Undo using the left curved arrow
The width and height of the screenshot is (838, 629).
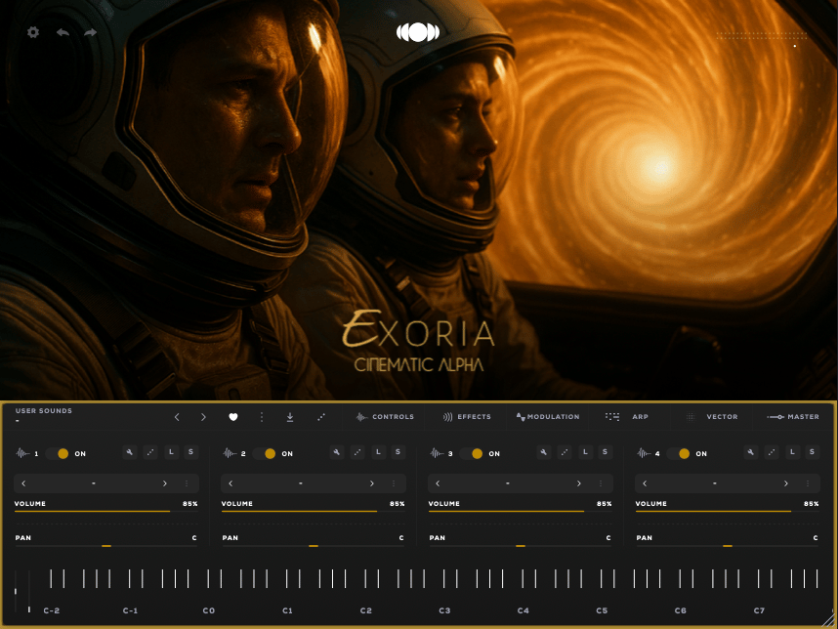(x=63, y=32)
